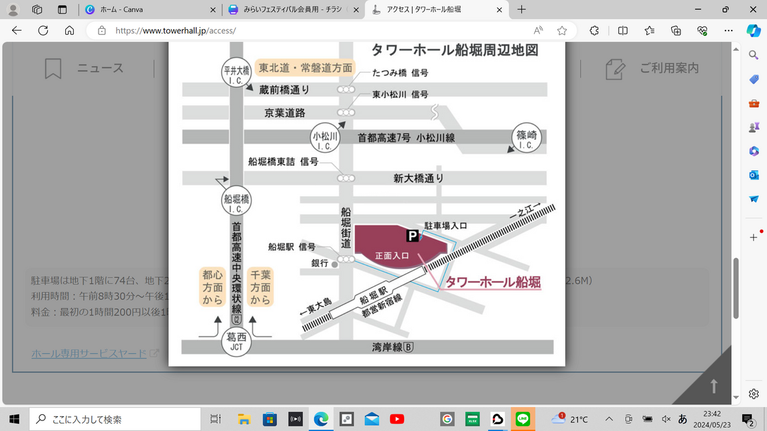Add this page to favorites star
767x431 pixels.
tap(562, 31)
